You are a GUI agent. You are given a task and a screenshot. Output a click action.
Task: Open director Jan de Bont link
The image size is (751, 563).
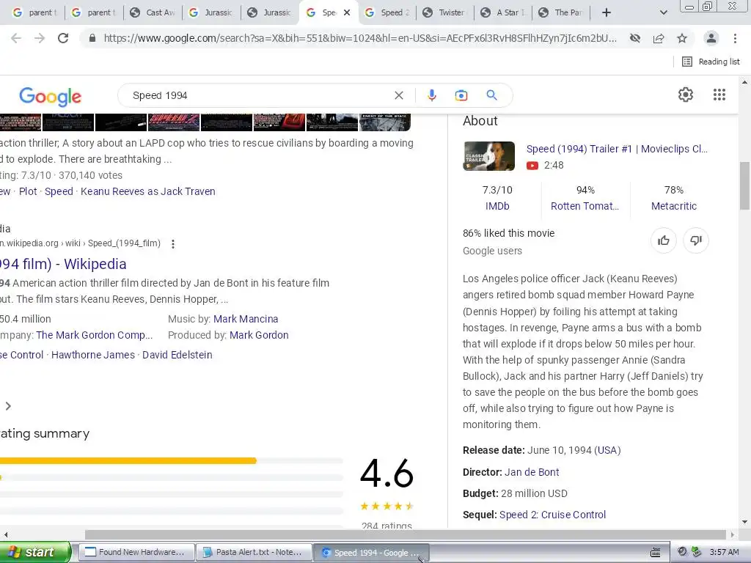(x=532, y=472)
